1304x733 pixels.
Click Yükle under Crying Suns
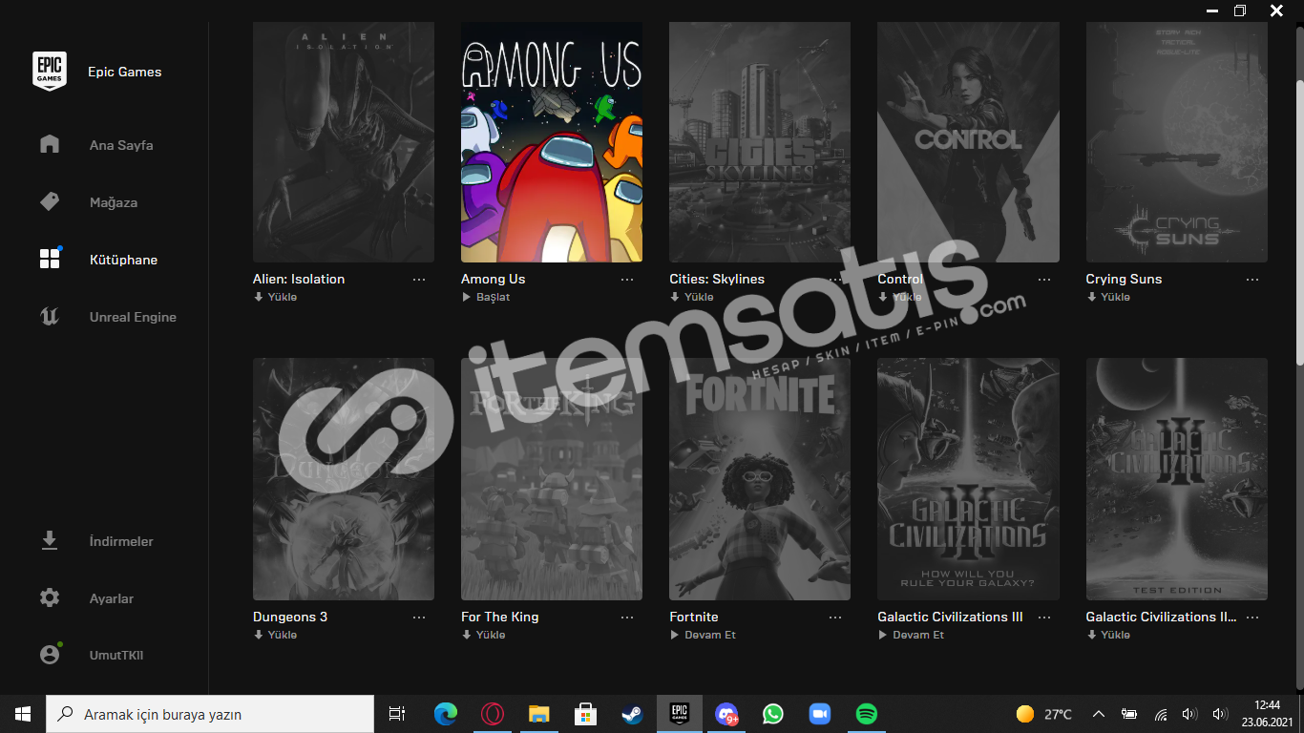click(1107, 297)
